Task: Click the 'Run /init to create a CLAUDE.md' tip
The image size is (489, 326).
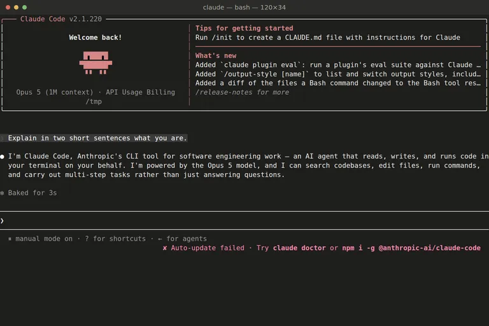Action: 328,38
